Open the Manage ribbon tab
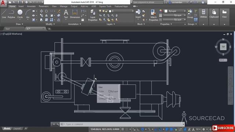 64,6
